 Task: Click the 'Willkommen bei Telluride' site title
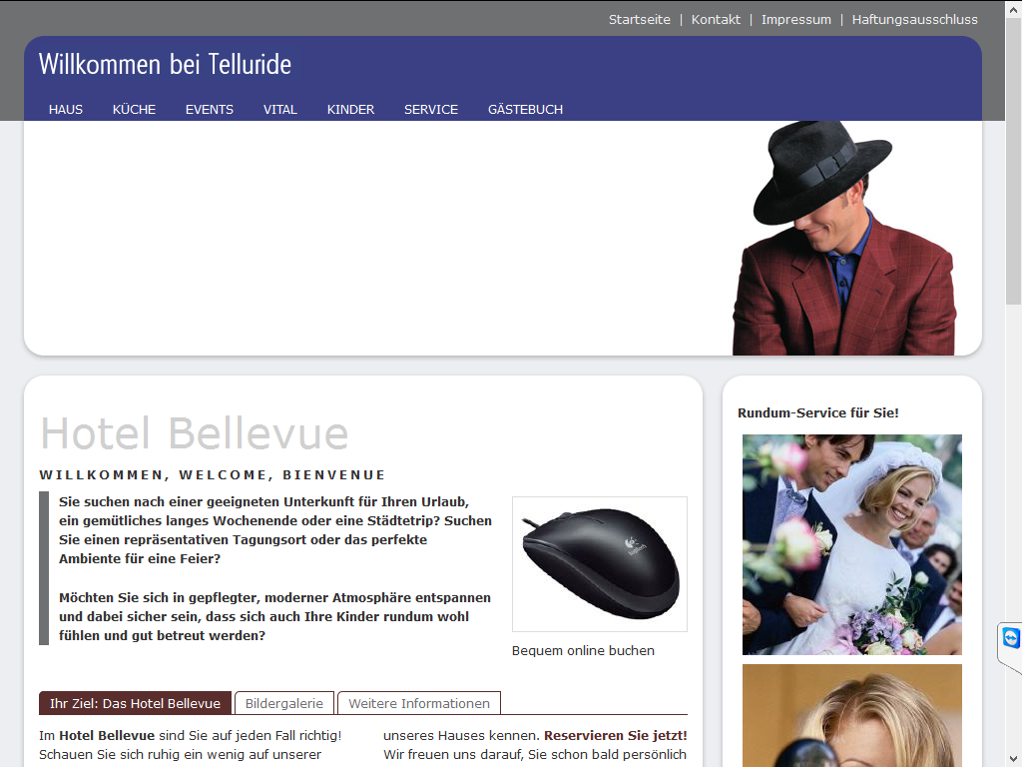coord(165,64)
